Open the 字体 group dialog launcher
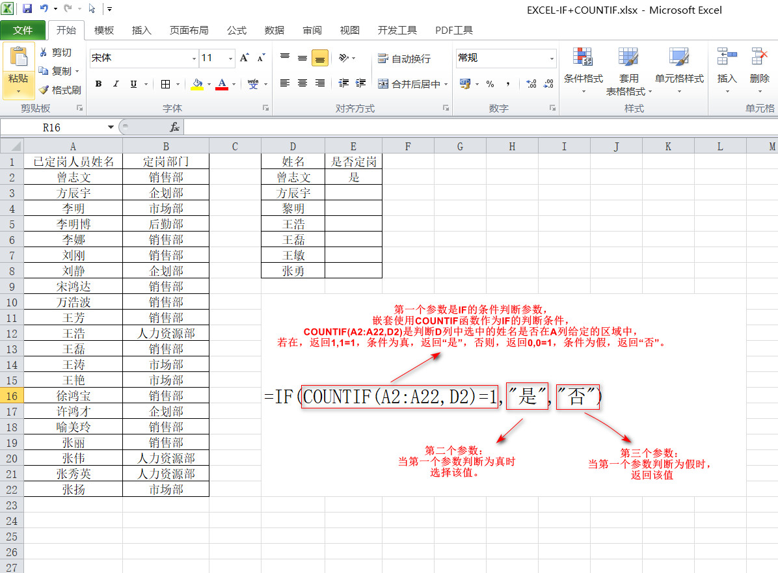Image resolution: width=778 pixels, height=573 pixels. (265, 108)
